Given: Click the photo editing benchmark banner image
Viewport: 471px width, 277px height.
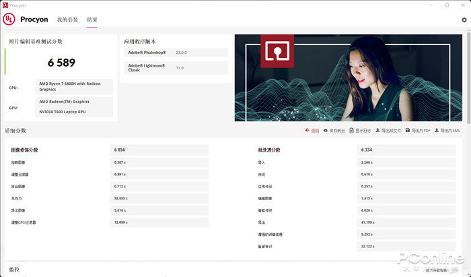Looking at the screenshot, I should click(349, 78).
